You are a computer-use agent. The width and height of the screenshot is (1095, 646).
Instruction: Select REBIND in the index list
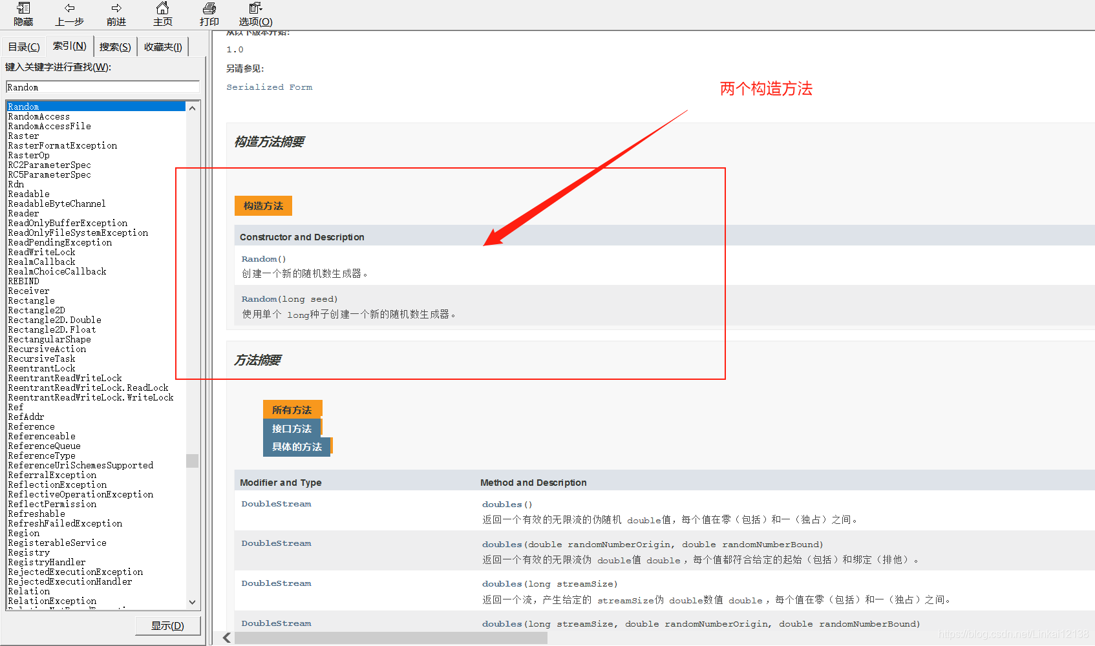23,281
